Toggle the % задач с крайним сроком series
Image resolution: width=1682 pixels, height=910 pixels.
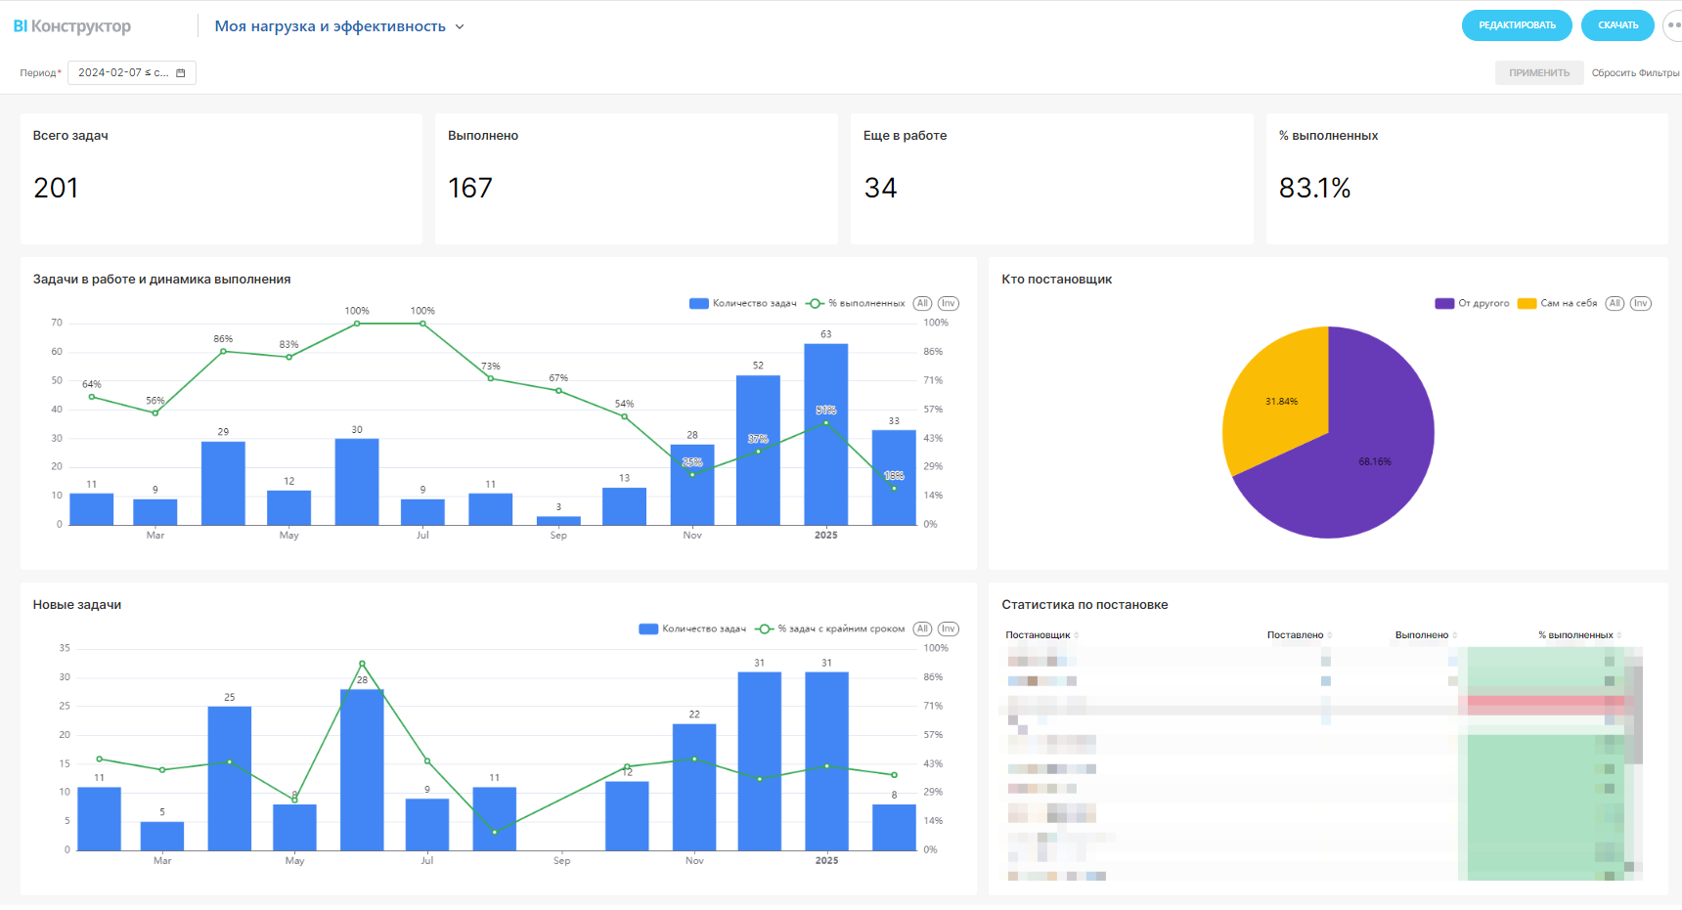pyautogui.click(x=831, y=628)
